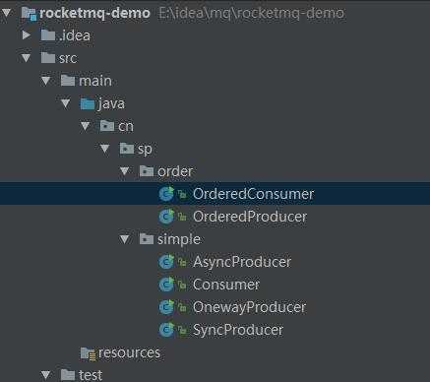Click the AsyncProducer class icon
This screenshot has width=430, height=382.
coord(166,262)
